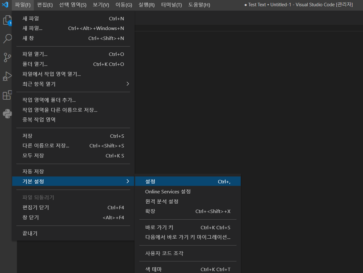
Task: Open the Search view icon
Action: [7, 39]
